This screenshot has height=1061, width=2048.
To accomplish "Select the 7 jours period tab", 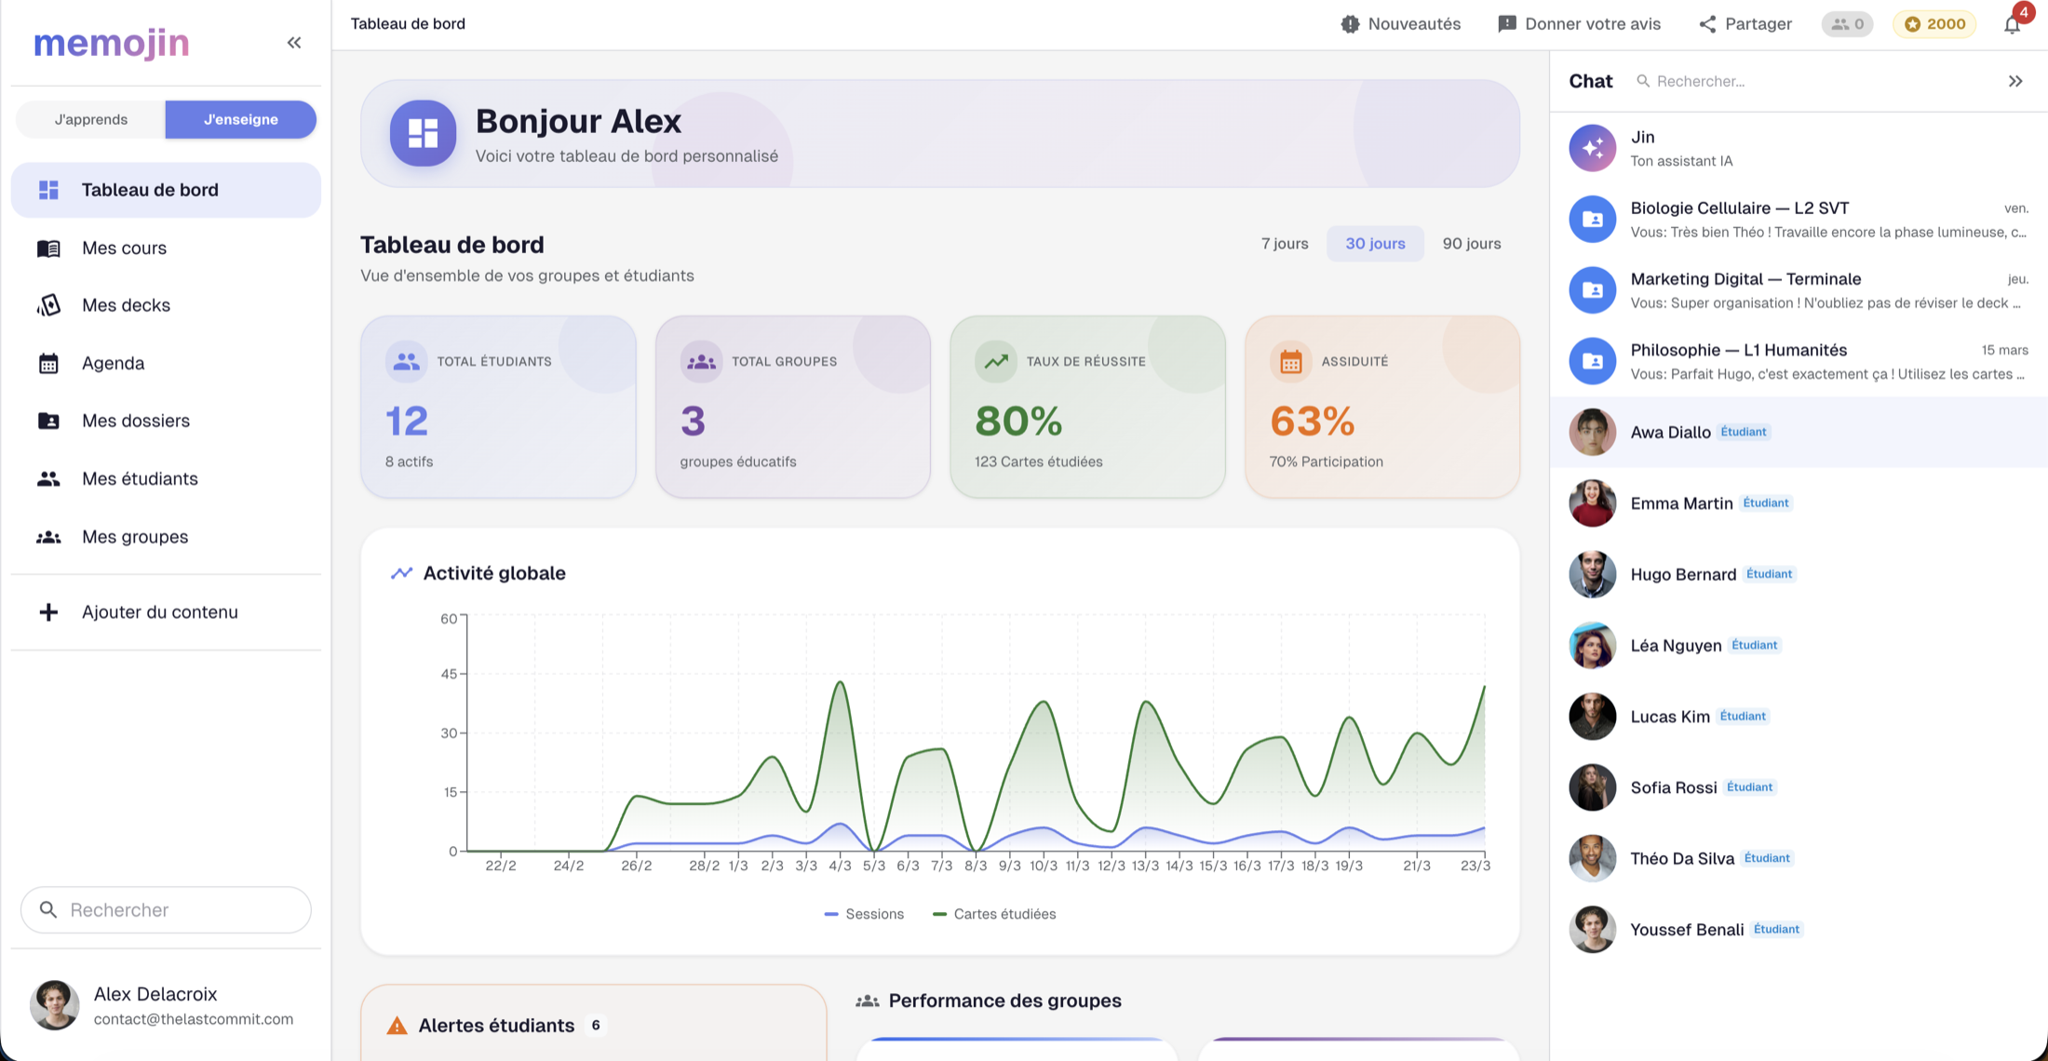I will (1285, 244).
